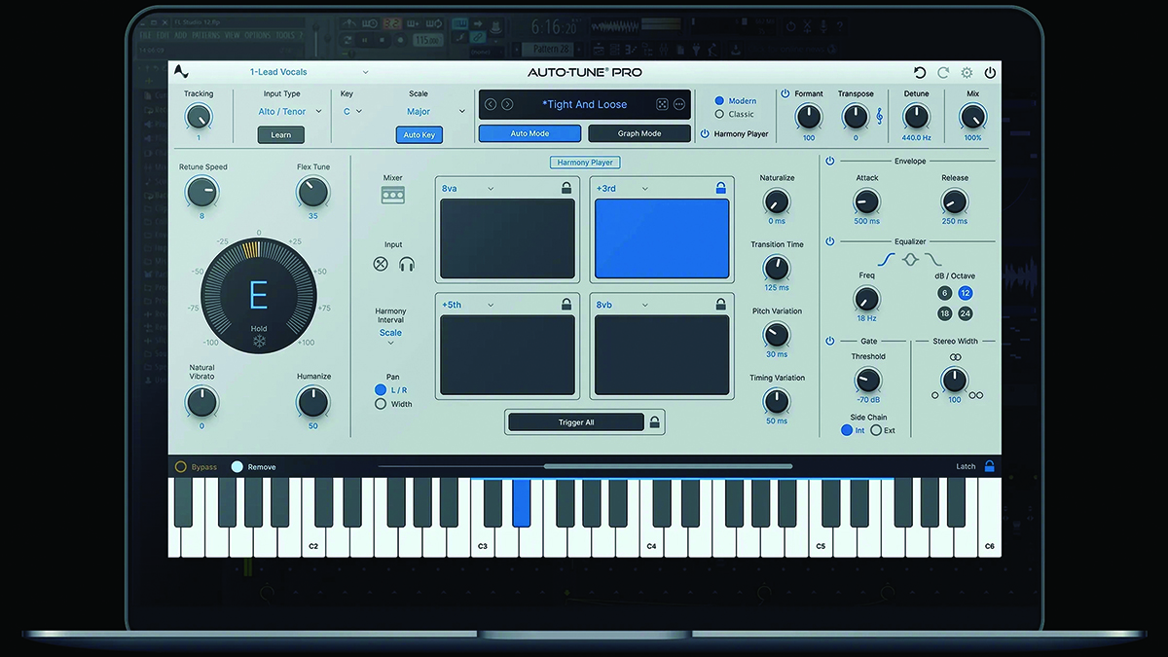Screen dimensions: 1168x657
Task: Switch to Auto Mode tab
Action: click(530, 133)
